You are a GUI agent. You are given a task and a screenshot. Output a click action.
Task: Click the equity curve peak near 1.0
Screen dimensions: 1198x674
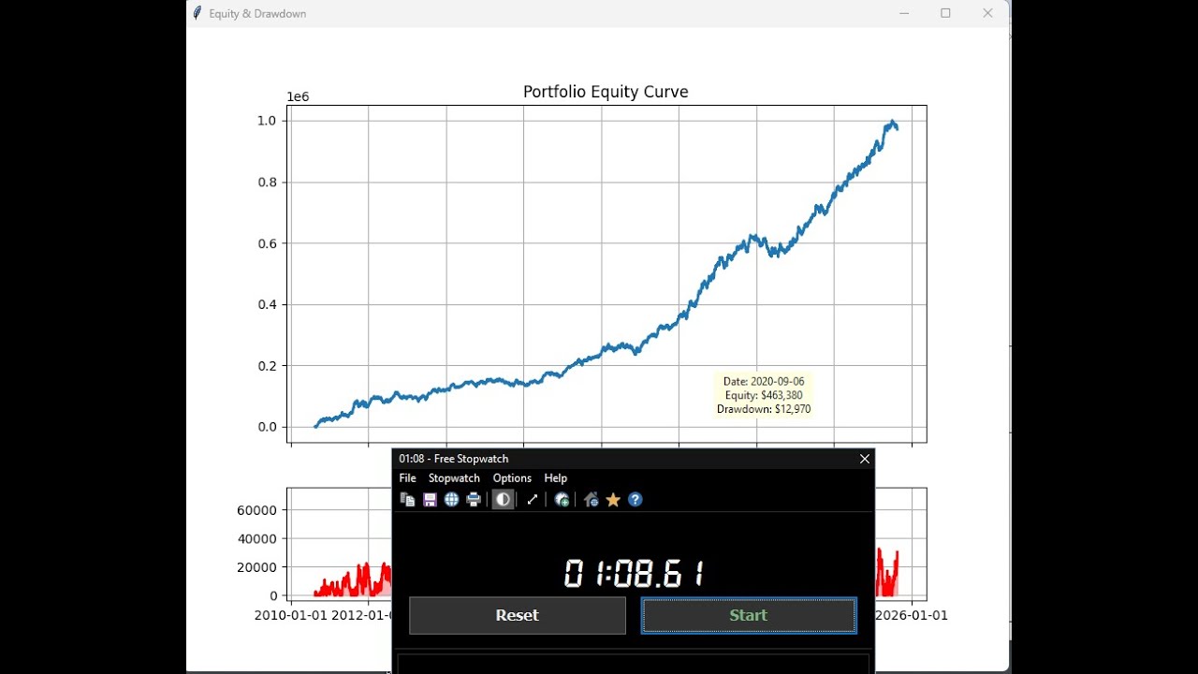pyautogui.click(x=893, y=123)
